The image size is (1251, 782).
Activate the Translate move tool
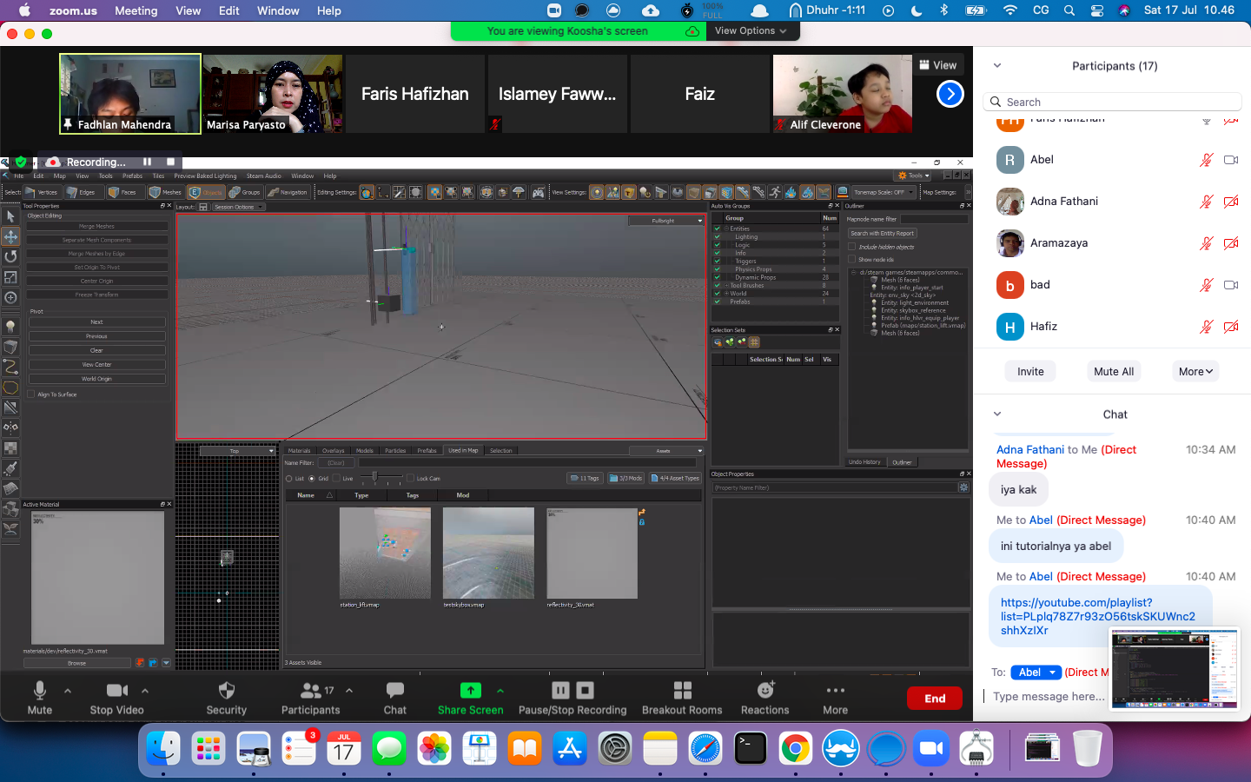[10, 236]
